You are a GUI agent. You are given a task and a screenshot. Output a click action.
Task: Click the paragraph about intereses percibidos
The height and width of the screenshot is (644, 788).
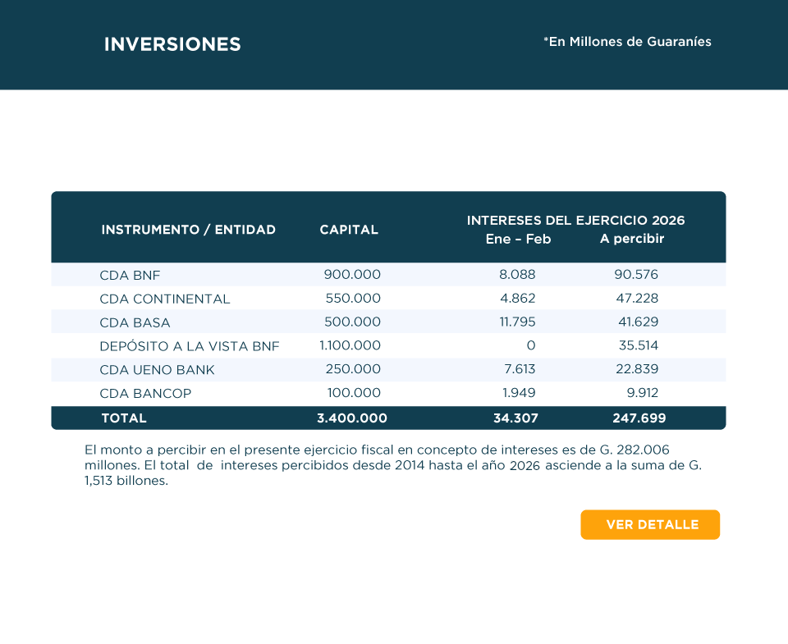tap(393, 465)
